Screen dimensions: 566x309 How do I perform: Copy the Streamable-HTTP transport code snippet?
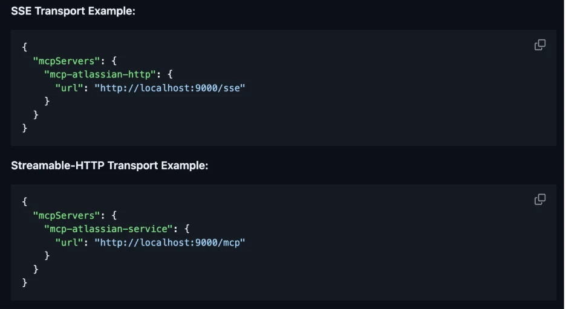coord(540,200)
